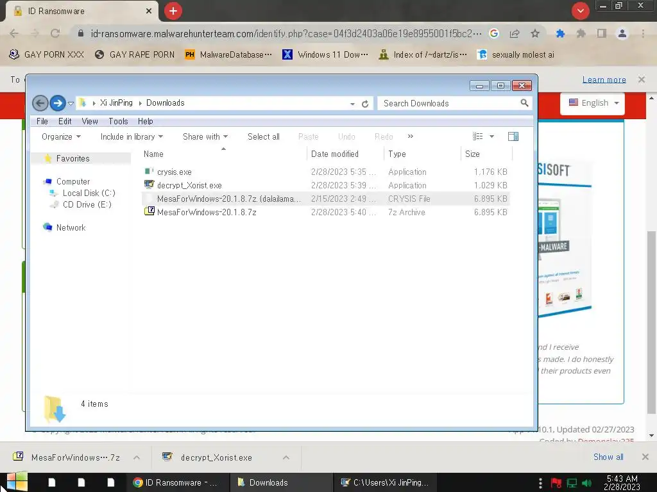Sort files by Date modified column
The image size is (657, 492).
tap(345, 154)
